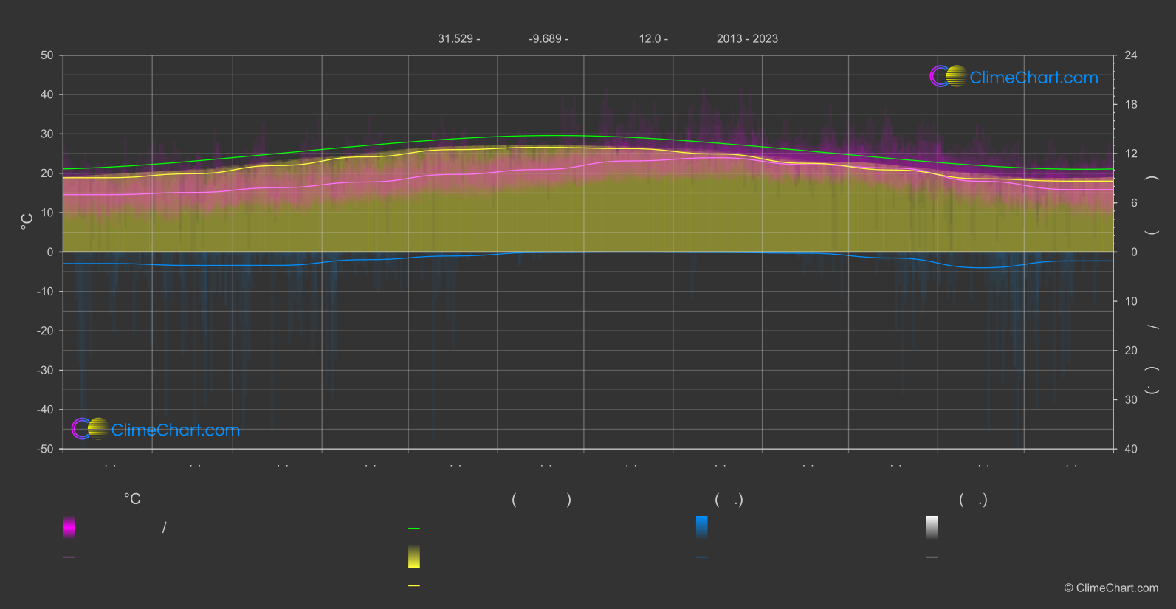The height and width of the screenshot is (609, 1176).
Task: Click the white line legend marker
Action: click(x=932, y=557)
